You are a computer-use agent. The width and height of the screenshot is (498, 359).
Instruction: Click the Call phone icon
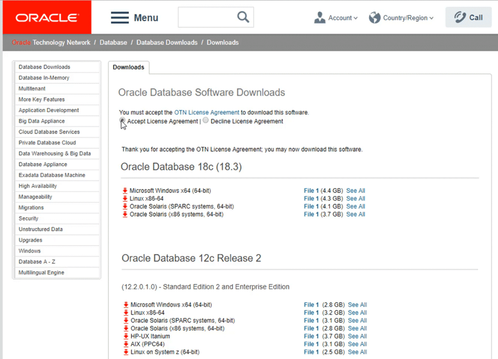point(460,17)
